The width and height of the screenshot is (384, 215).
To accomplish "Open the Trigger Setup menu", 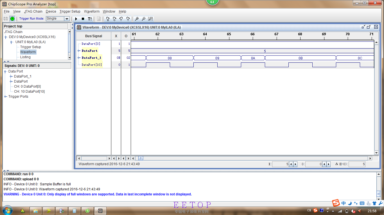I will (x=70, y=11).
